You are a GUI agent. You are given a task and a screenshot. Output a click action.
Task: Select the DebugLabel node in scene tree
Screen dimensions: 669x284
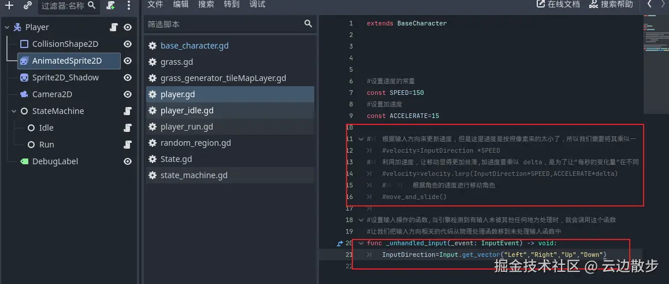[55, 161]
